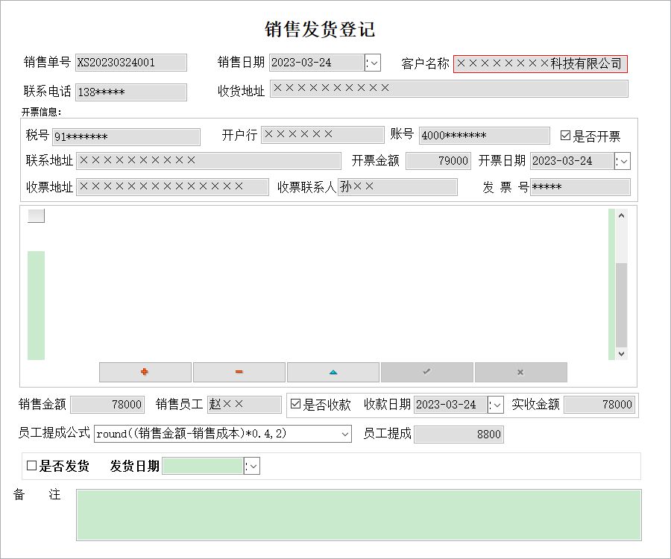Click the 联系地址 input field
The width and height of the screenshot is (671, 559).
point(209,161)
